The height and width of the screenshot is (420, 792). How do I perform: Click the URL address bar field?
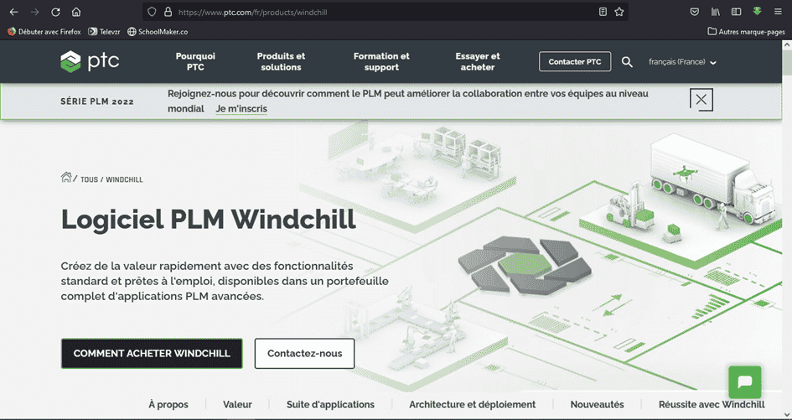click(x=384, y=12)
